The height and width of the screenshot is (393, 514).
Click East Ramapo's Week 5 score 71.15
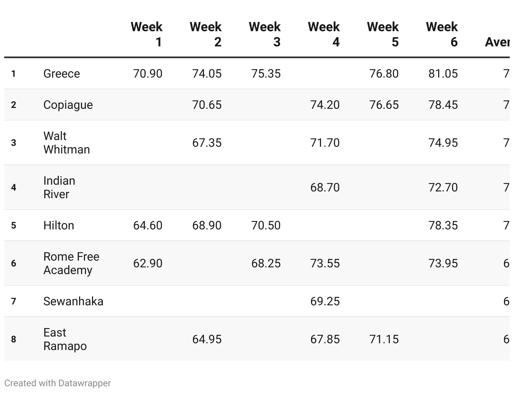tap(384, 339)
